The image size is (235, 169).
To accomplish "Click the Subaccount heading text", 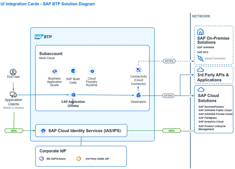I will click(x=51, y=54).
